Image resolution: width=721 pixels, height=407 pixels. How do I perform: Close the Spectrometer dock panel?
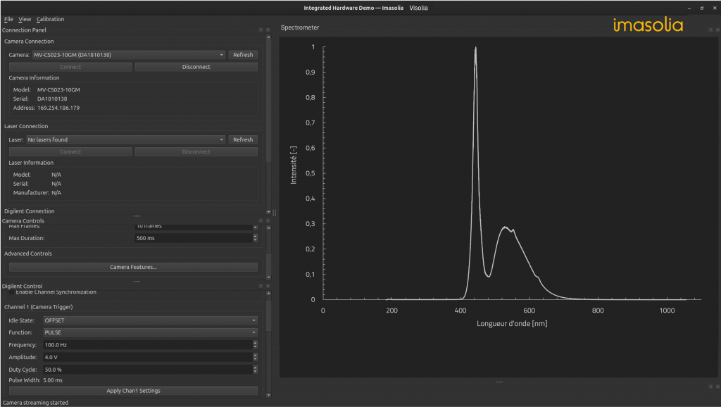click(717, 30)
